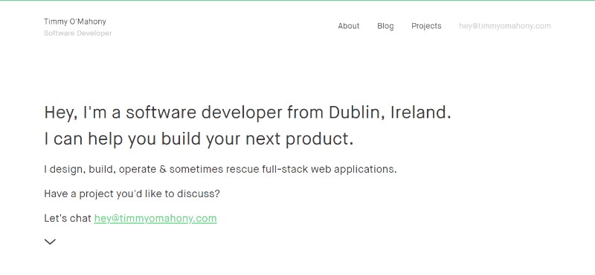This screenshot has width=595, height=275.
Task: Click the word 'rescue' in the description
Action: [242, 170]
